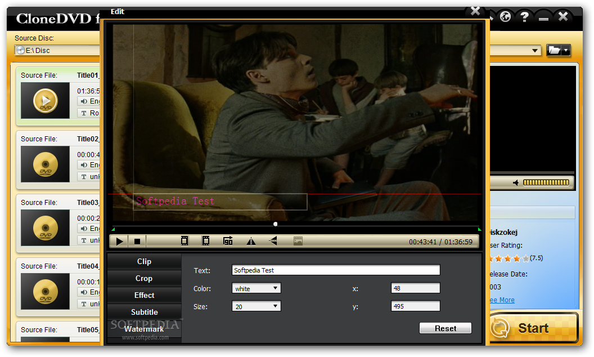
Task: Open the Color dropdown set to white
Action: (x=256, y=288)
